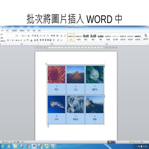Click the table move handle icon
The width and height of the screenshot is (149, 149).
tap(46, 64)
